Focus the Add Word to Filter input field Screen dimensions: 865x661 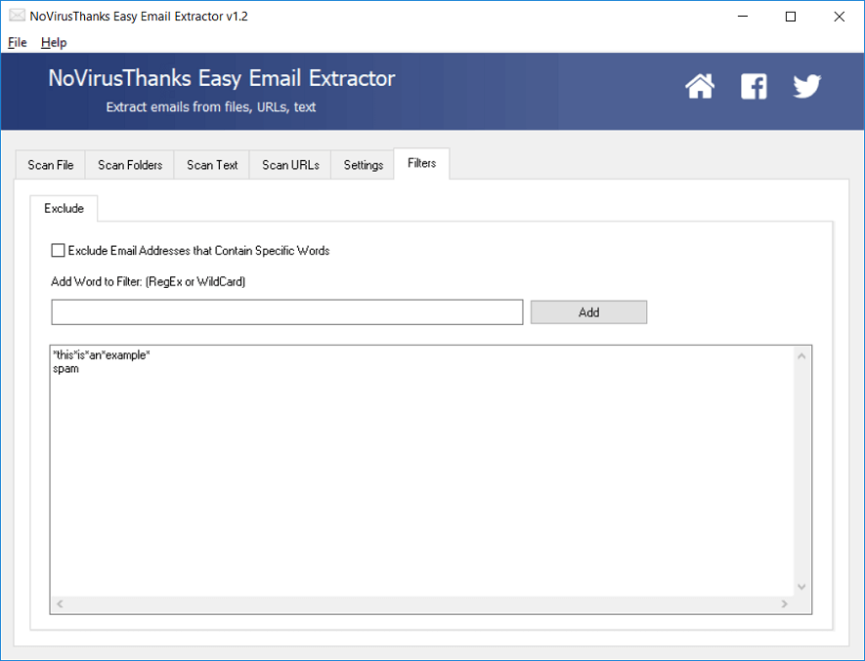click(286, 312)
